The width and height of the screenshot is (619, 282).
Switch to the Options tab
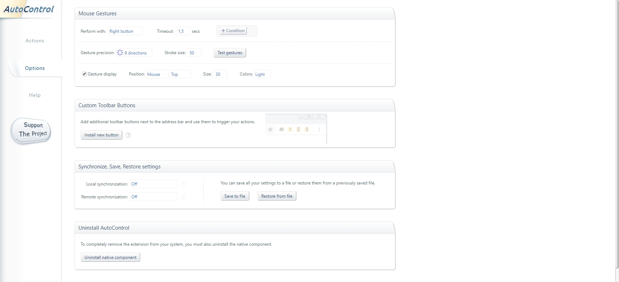[x=35, y=68]
